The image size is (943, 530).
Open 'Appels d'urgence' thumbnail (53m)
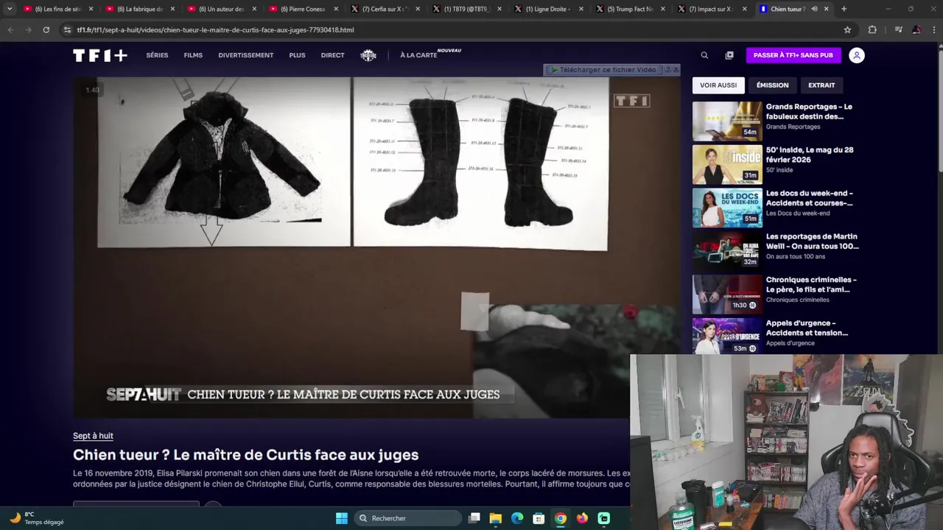[x=727, y=336]
